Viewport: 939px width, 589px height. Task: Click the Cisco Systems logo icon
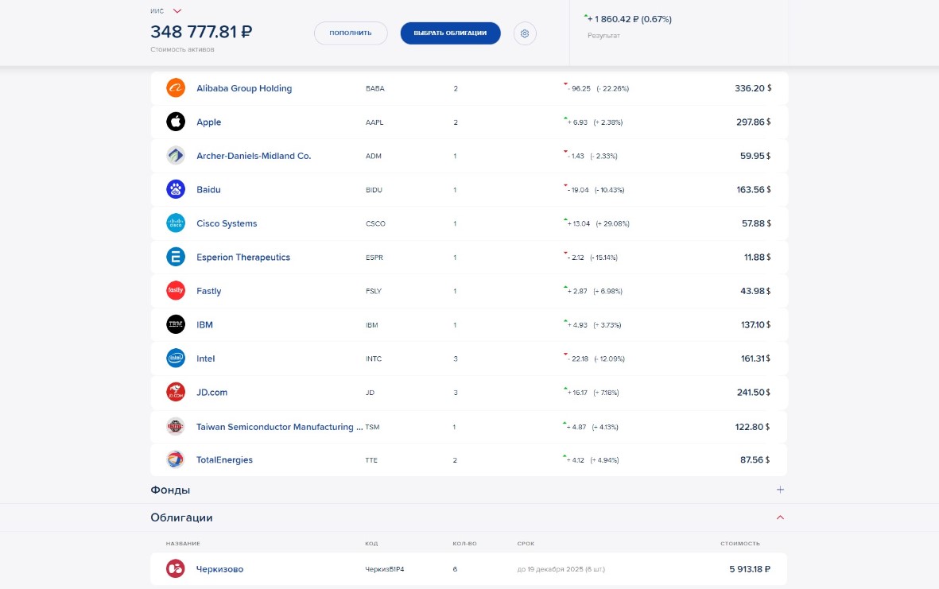[176, 223]
